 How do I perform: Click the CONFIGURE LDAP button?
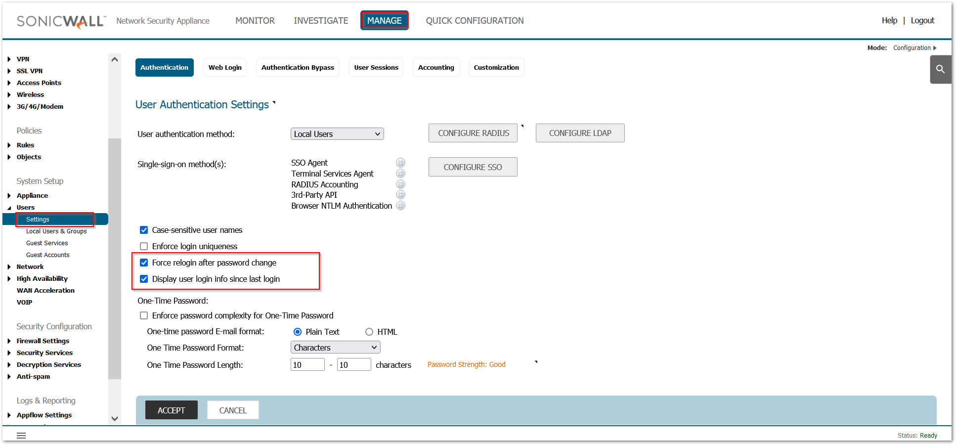(x=580, y=133)
